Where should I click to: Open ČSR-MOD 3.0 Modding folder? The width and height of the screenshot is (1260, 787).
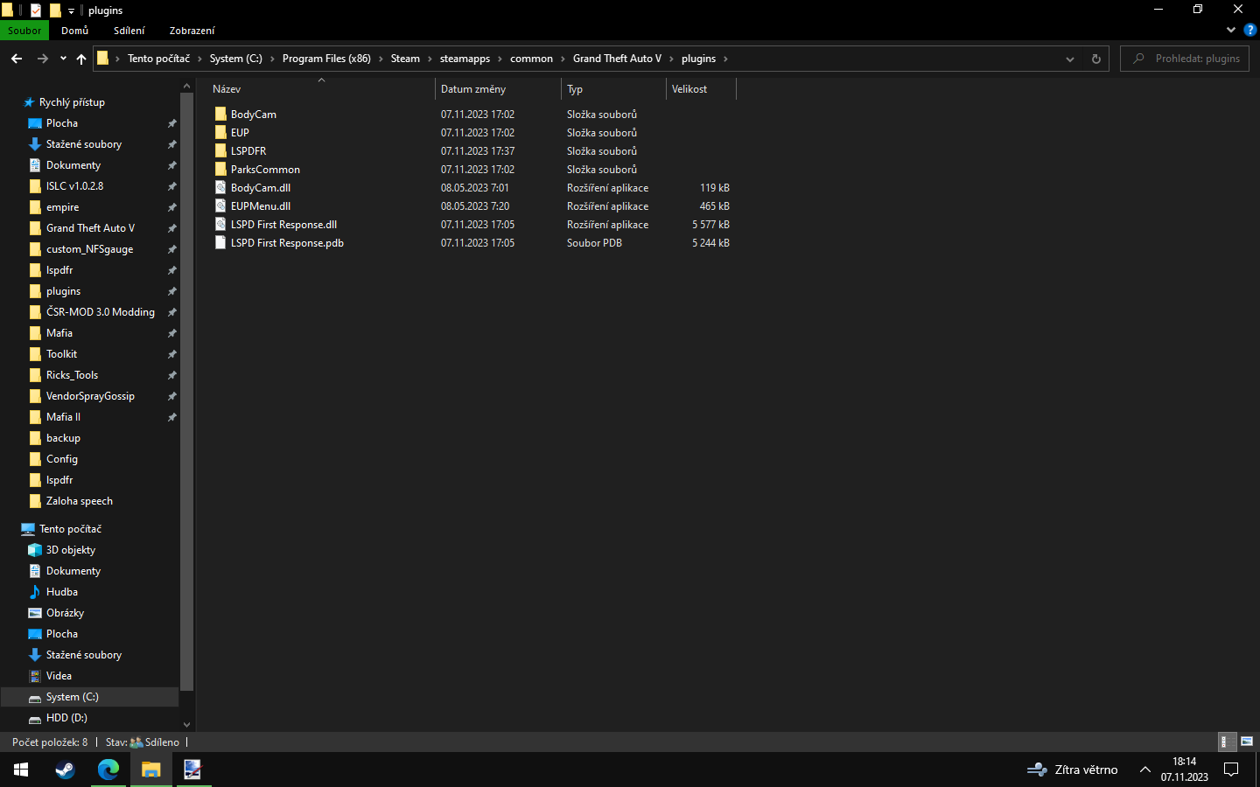100,312
